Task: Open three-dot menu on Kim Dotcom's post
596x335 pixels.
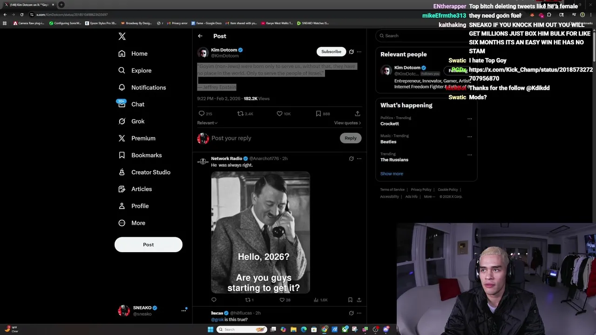Action: tap(359, 52)
